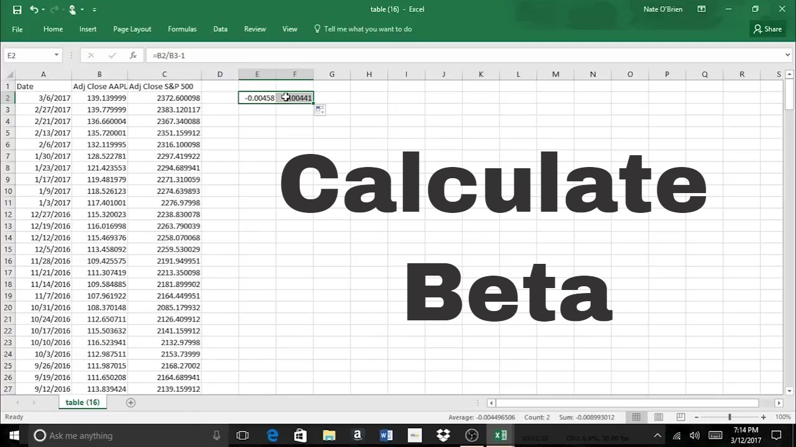Open the Review tab
The height and width of the screenshot is (447, 796).
coord(255,29)
